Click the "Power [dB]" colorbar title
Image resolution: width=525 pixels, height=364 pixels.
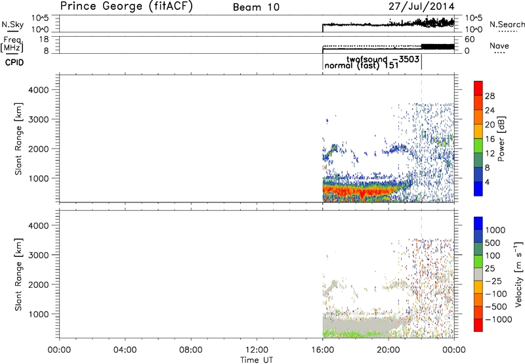click(x=501, y=139)
